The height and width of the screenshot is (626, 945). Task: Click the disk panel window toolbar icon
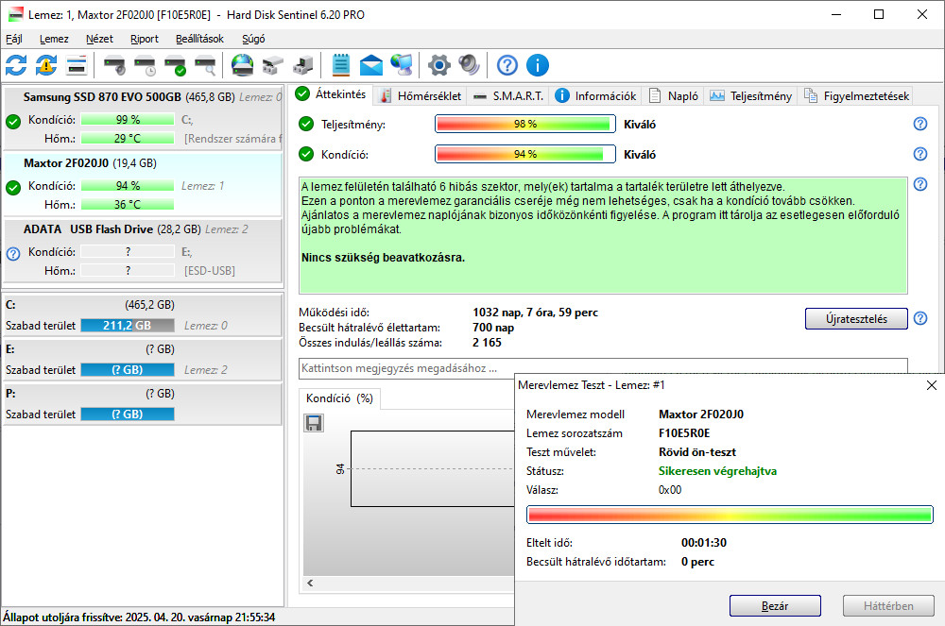tap(77, 65)
